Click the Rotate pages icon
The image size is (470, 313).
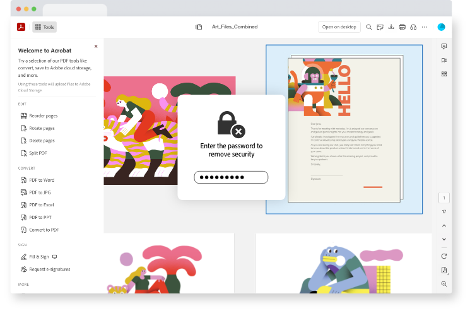coord(24,128)
